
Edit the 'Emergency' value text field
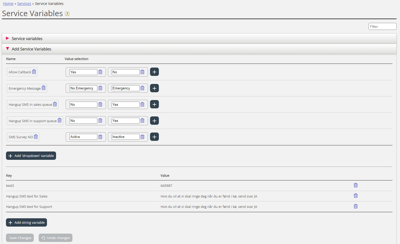(125, 88)
